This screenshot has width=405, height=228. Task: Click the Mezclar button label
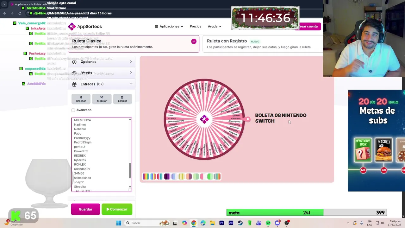click(102, 101)
